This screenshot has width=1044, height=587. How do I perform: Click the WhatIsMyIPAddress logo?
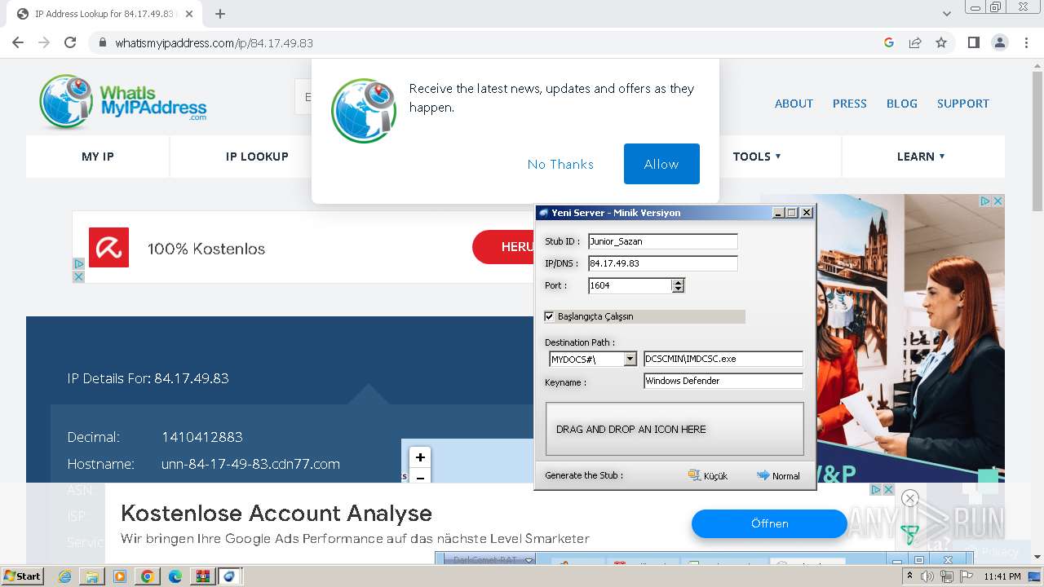click(123, 103)
